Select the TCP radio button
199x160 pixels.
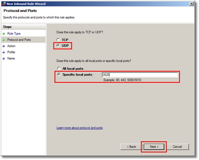pos(58,40)
